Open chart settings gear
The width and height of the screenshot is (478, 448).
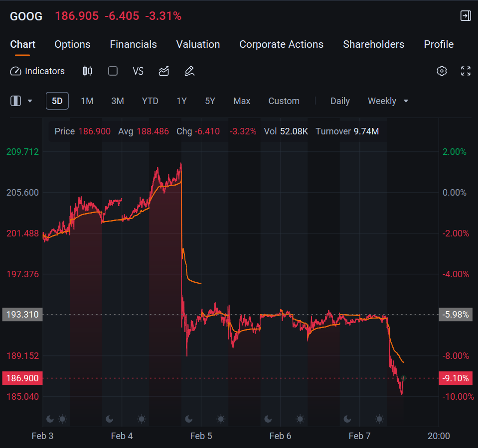point(442,71)
